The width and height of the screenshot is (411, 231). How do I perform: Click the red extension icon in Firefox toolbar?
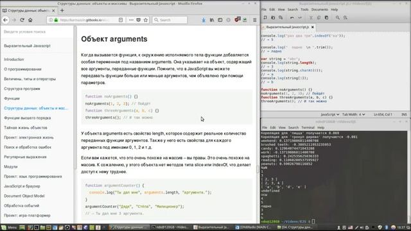[237, 20]
